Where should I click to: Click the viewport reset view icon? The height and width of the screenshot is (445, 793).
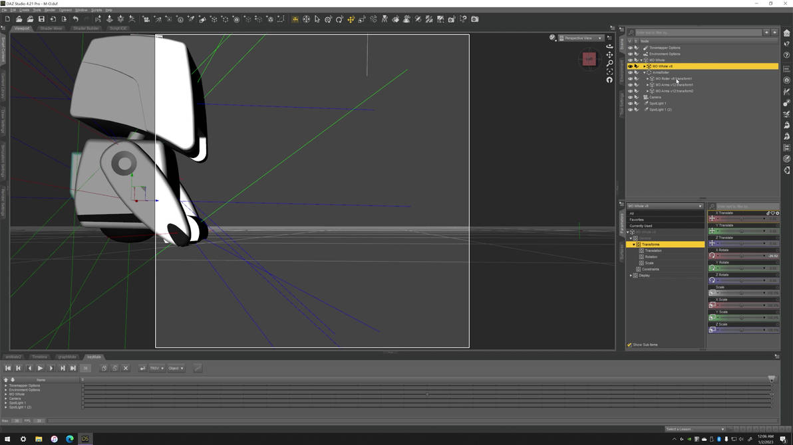[x=609, y=80]
